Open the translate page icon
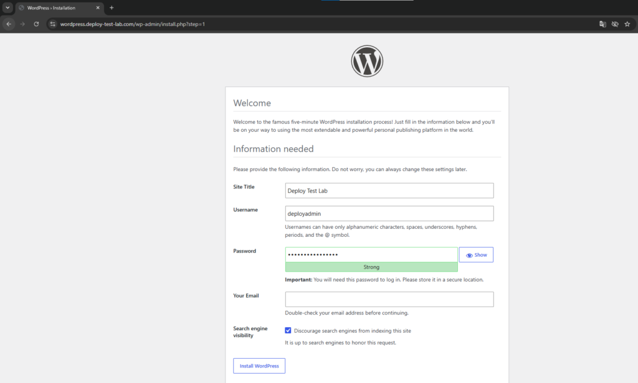The width and height of the screenshot is (638, 383). tap(602, 24)
